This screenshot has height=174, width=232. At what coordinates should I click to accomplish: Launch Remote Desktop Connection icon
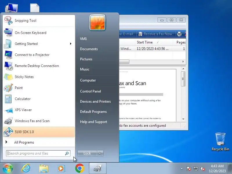(8, 66)
